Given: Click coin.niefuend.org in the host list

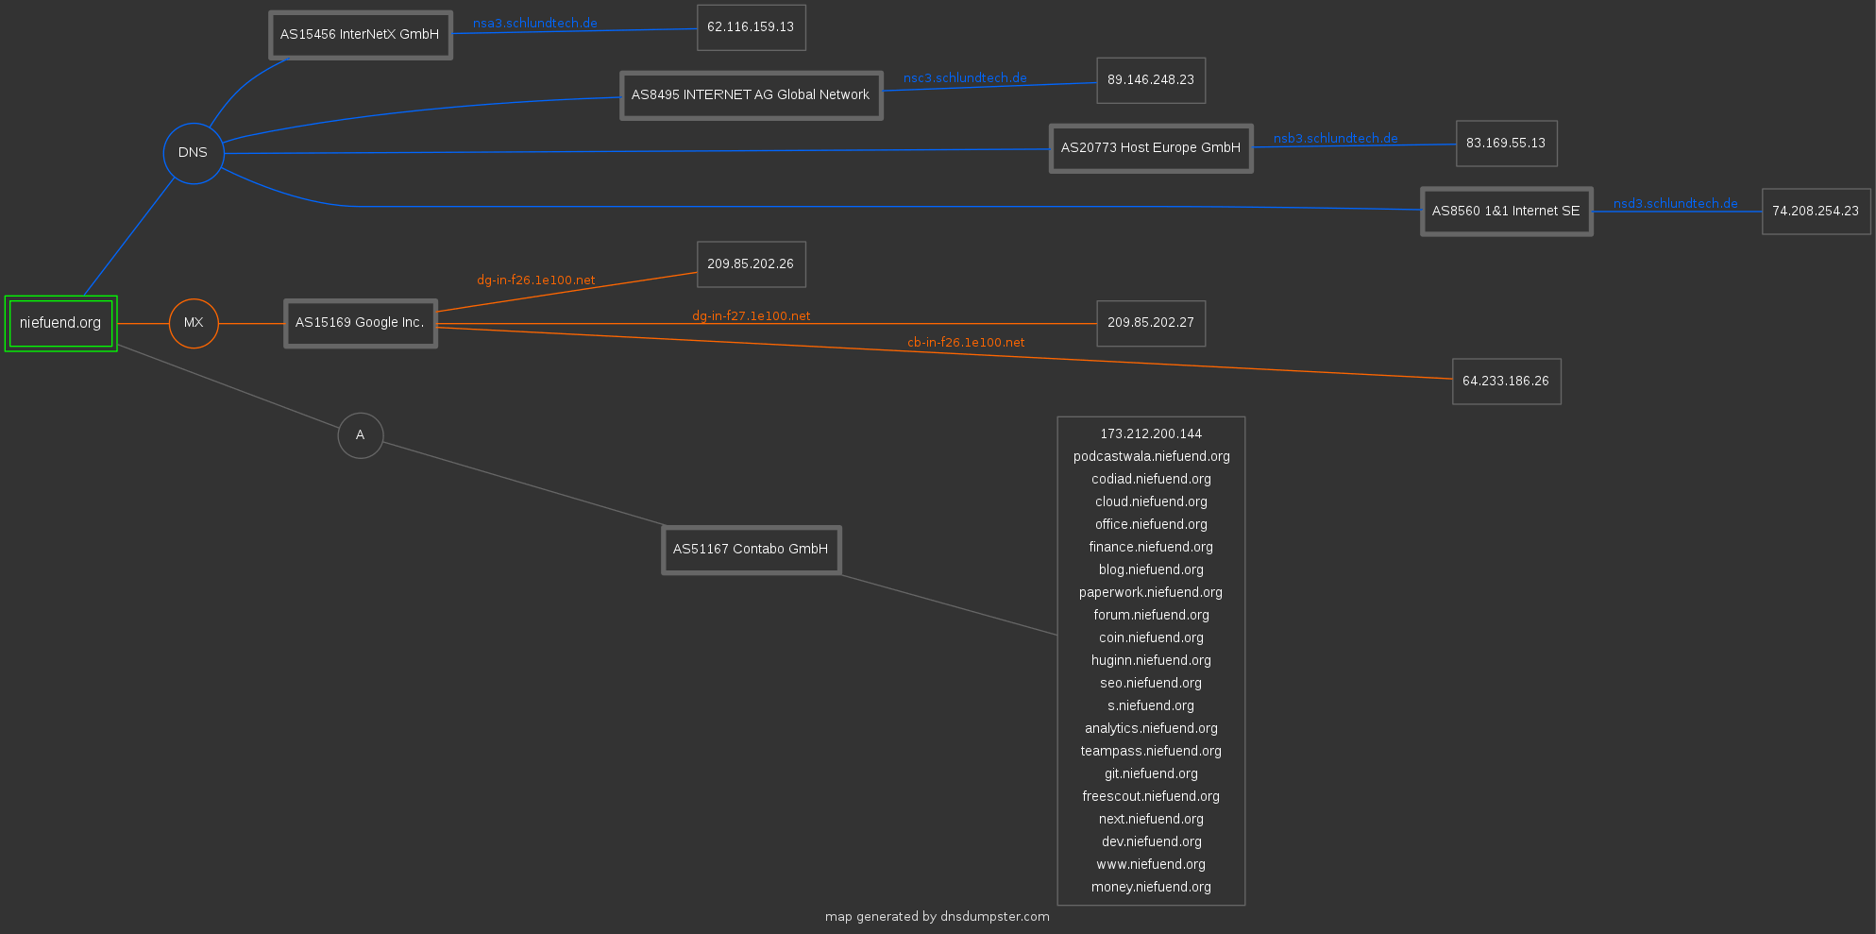Looking at the screenshot, I should click(1151, 638).
